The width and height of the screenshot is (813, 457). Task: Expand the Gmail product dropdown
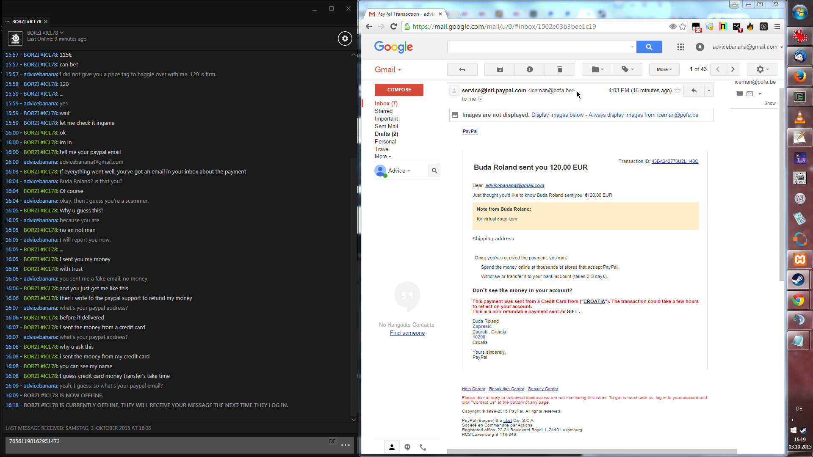[x=387, y=70]
